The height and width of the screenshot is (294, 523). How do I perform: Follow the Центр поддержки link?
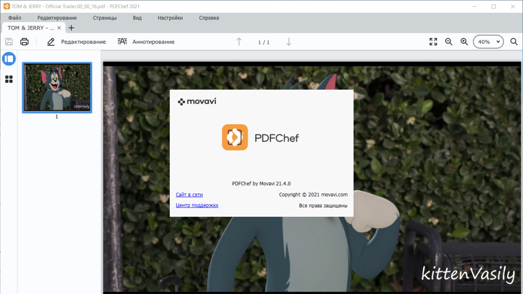pos(197,205)
